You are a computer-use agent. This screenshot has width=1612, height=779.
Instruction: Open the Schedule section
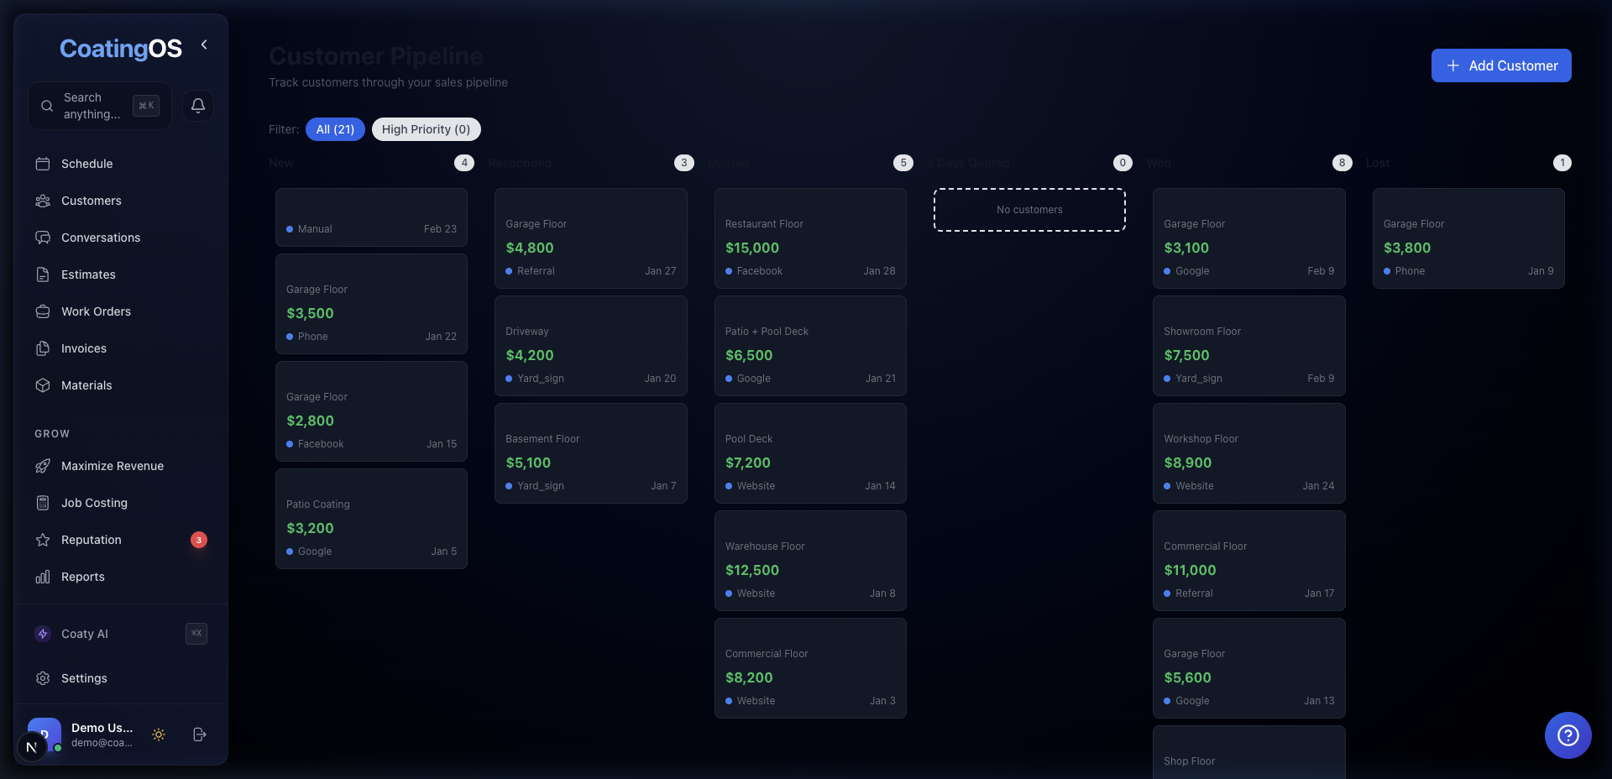[x=86, y=164]
